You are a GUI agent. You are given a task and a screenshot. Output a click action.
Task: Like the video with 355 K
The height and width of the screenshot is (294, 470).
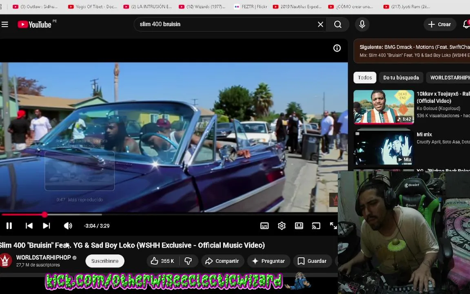[163, 261]
